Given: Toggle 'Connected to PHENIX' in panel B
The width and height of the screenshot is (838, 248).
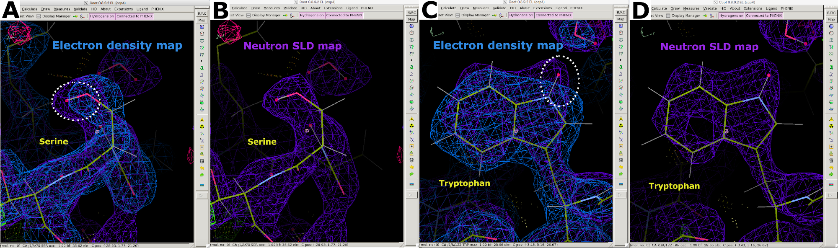Looking at the screenshot, I should point(344,15).
